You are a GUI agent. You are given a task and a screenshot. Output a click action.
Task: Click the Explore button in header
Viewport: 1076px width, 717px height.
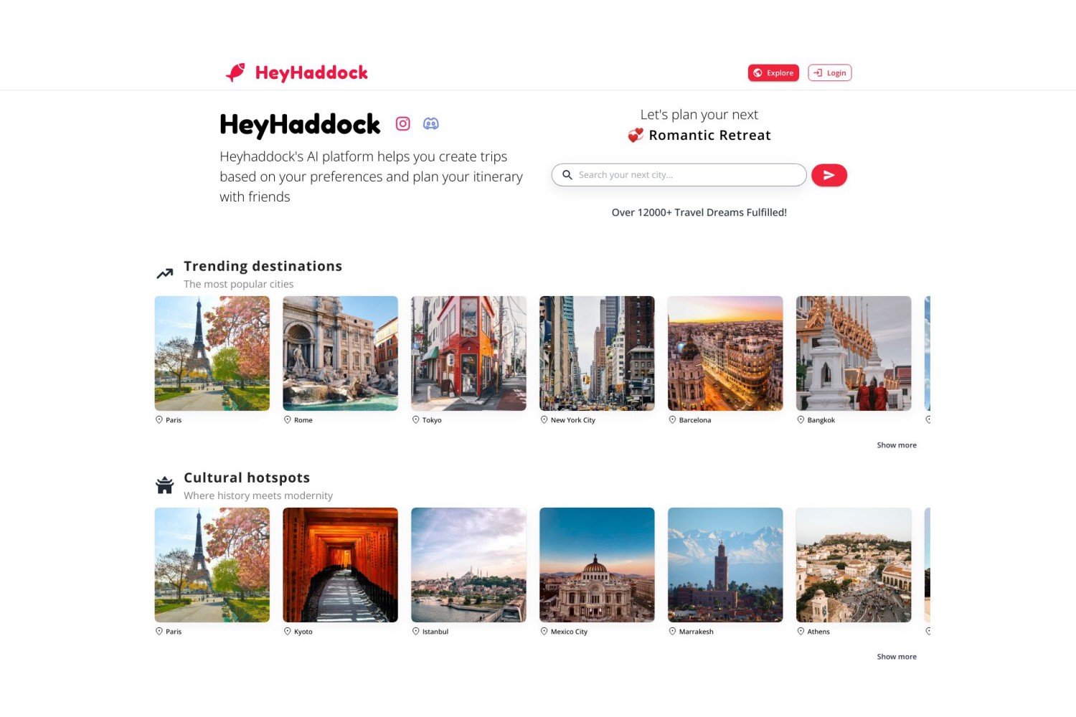(x=773, y=73)
